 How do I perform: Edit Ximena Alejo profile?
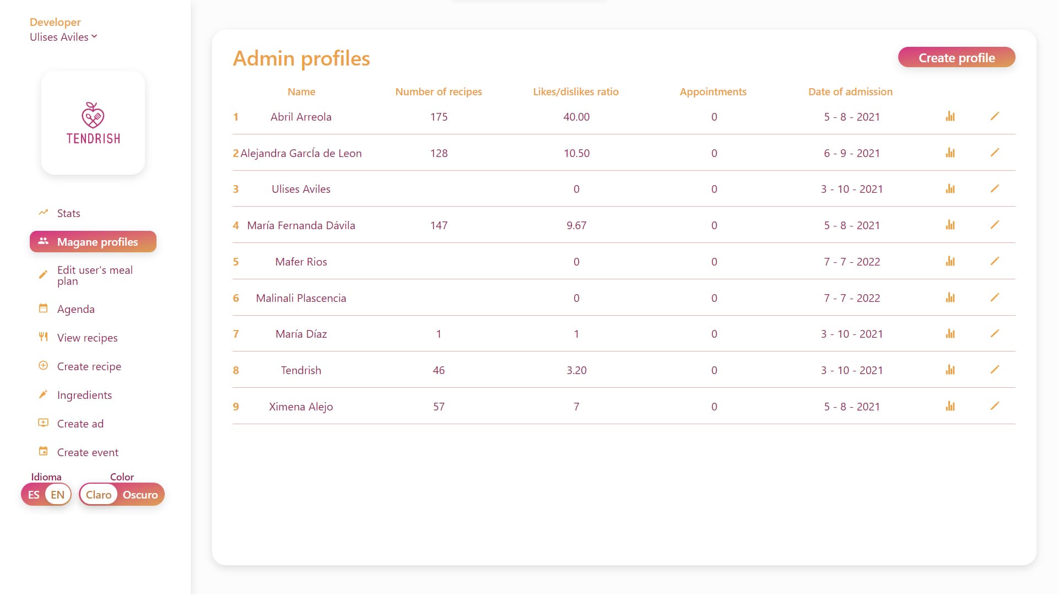(995, 406)
